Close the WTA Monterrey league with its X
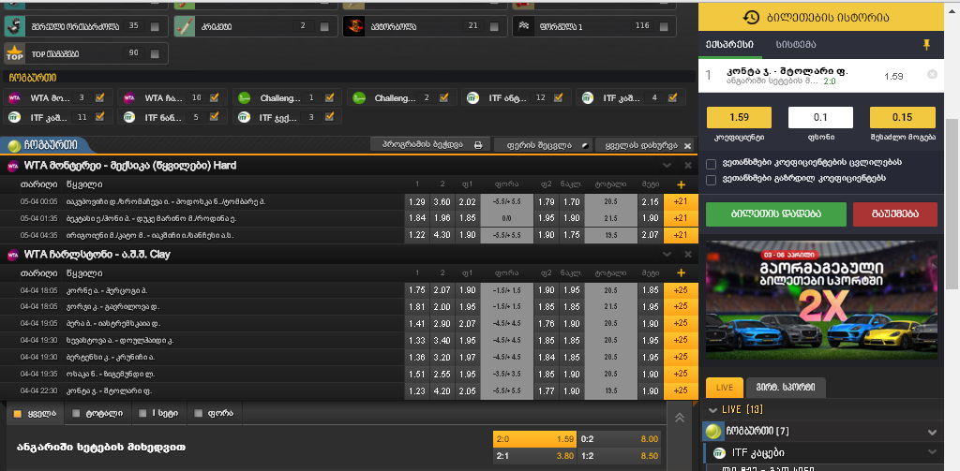Screen dimensions: 960x471 (x=687, y=166)
